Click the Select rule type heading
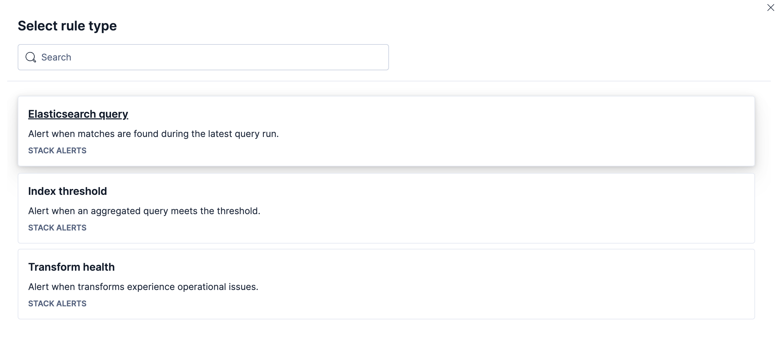Viewport: 778px width, 340px height. tap(67, 25)
